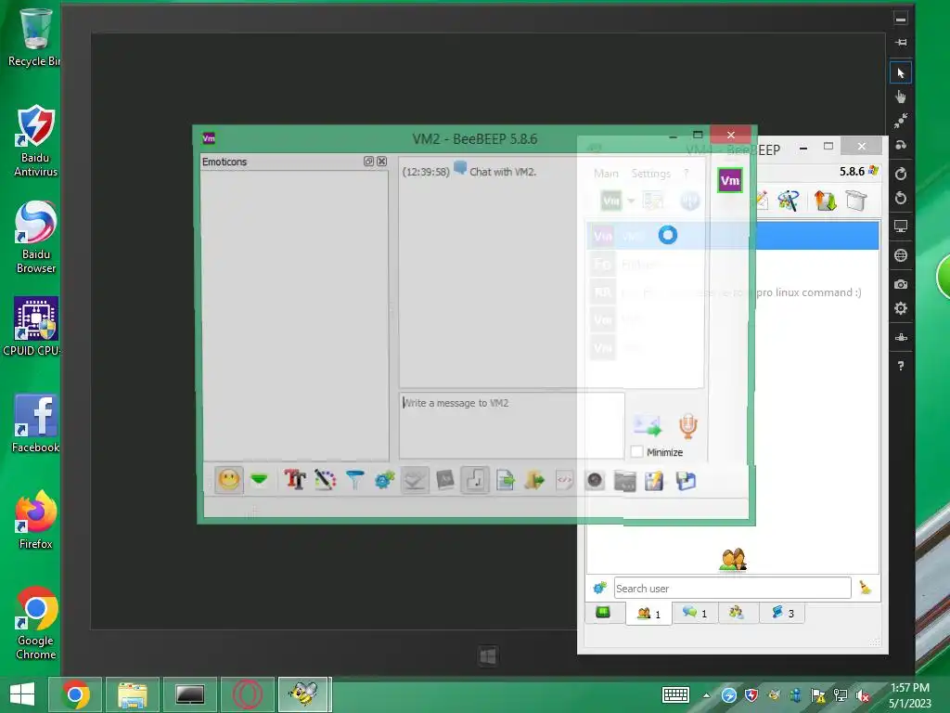
Task: Click the monitor display icon in sidebar
Action: tap(901, 227)
